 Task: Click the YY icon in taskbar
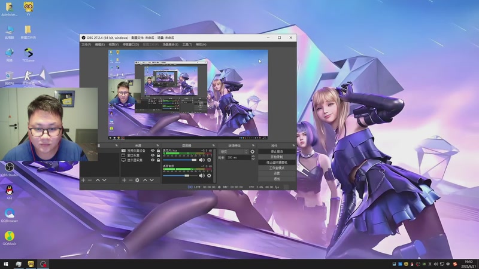click(31, 264)
